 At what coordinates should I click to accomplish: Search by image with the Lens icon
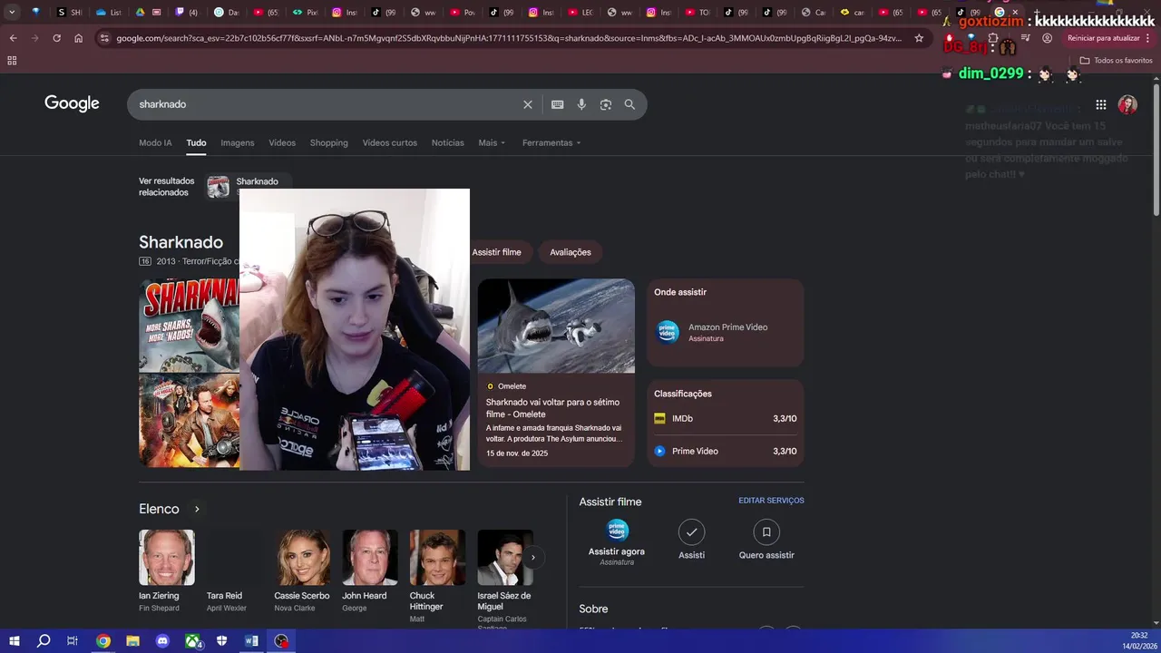(x=606, y=104)
